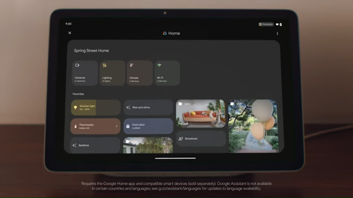Expand Thermostat with the chevron arrow

click(116, 127)
